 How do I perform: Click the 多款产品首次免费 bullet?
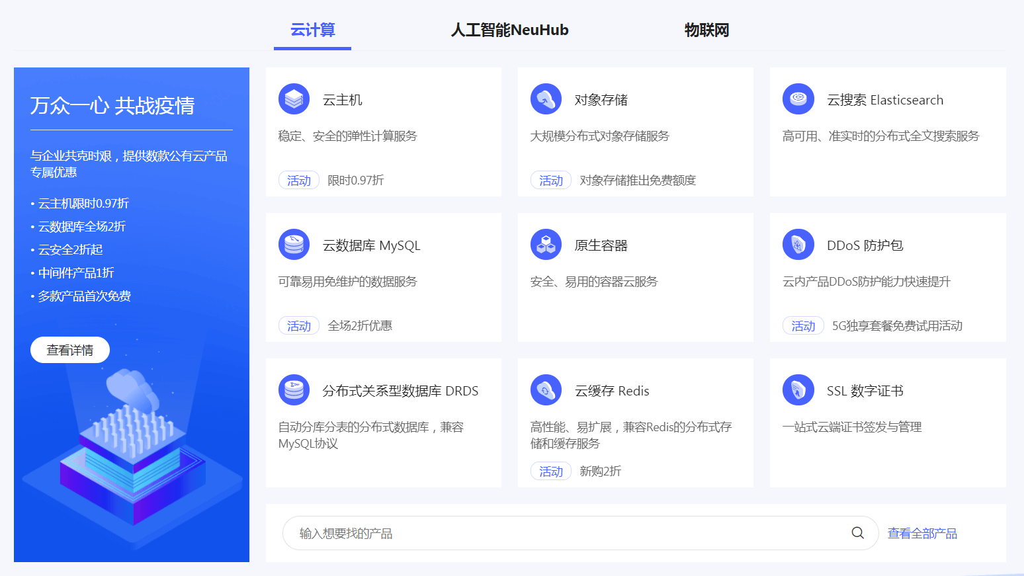coord(84,296)
